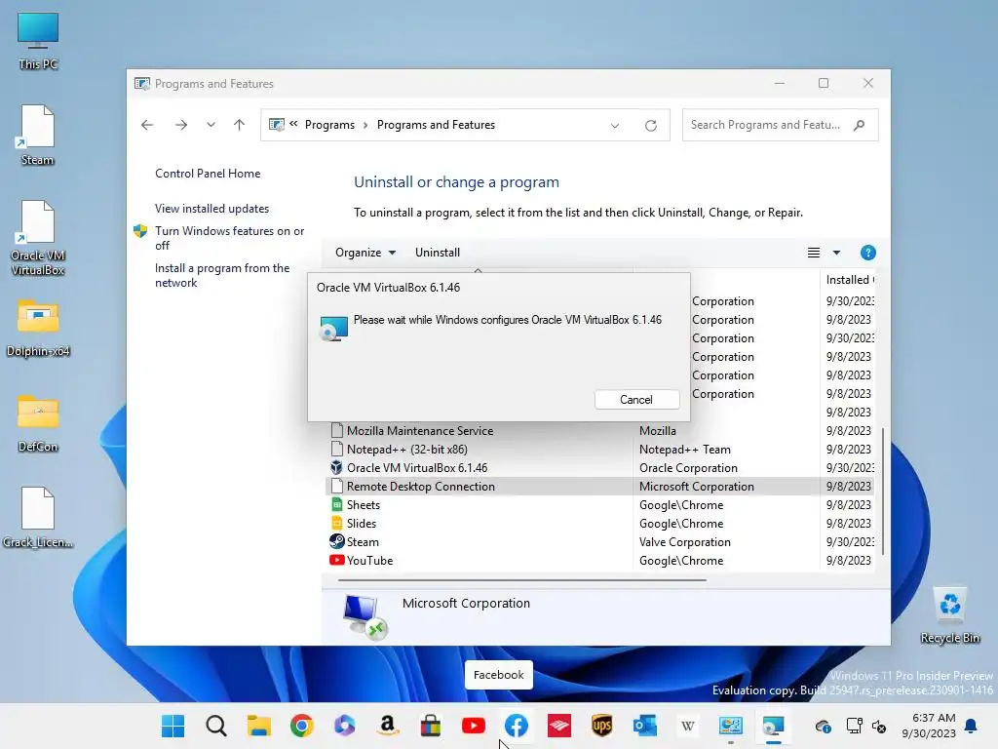Select Steam program entry in list
The width and height of the screenshot is (998, 749).
coord(599,541)
